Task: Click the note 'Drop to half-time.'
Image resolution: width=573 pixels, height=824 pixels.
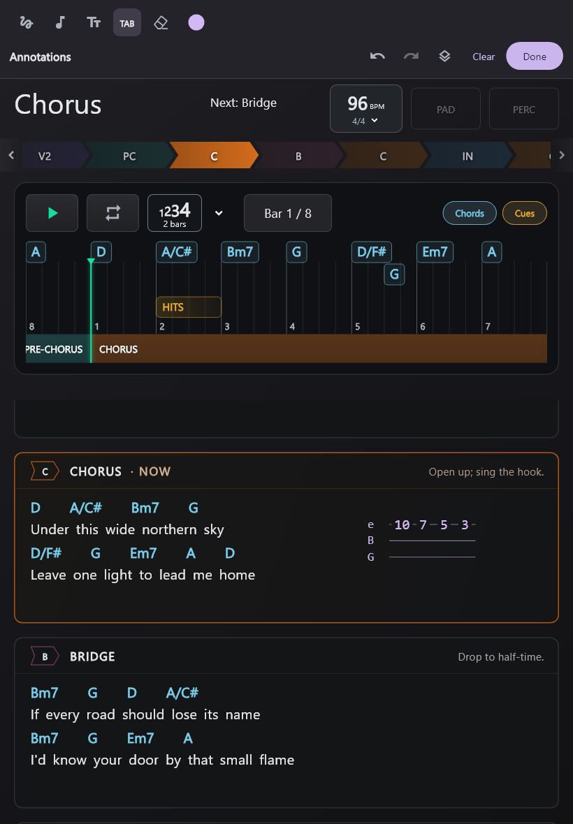Action: [x=501, y=657]
